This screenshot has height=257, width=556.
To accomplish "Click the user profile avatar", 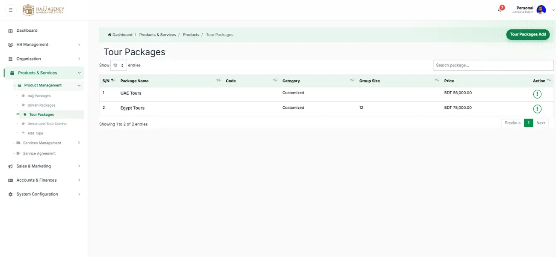I will point(541,10).
